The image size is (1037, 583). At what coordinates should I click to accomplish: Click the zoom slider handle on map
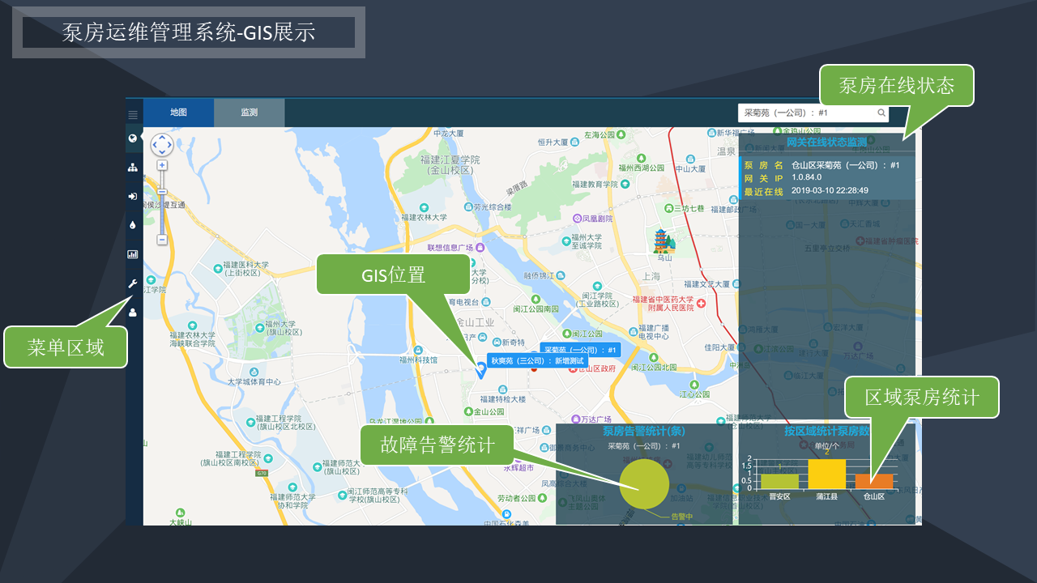coord(162,192)
